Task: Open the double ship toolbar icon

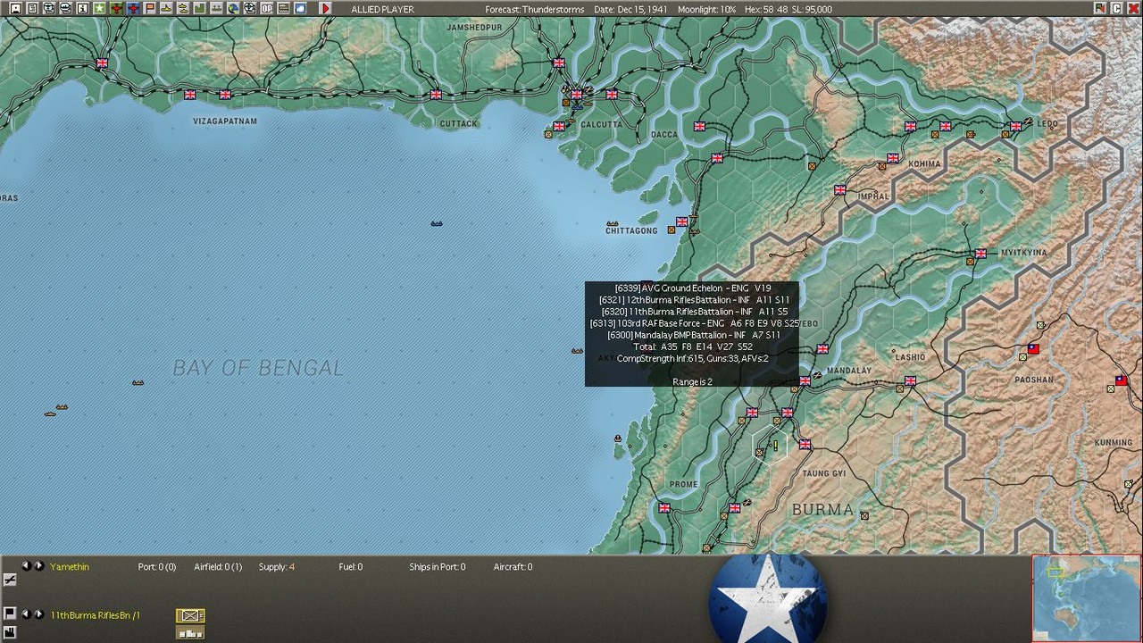Action: pyautogui.click(x=183, y=8)
